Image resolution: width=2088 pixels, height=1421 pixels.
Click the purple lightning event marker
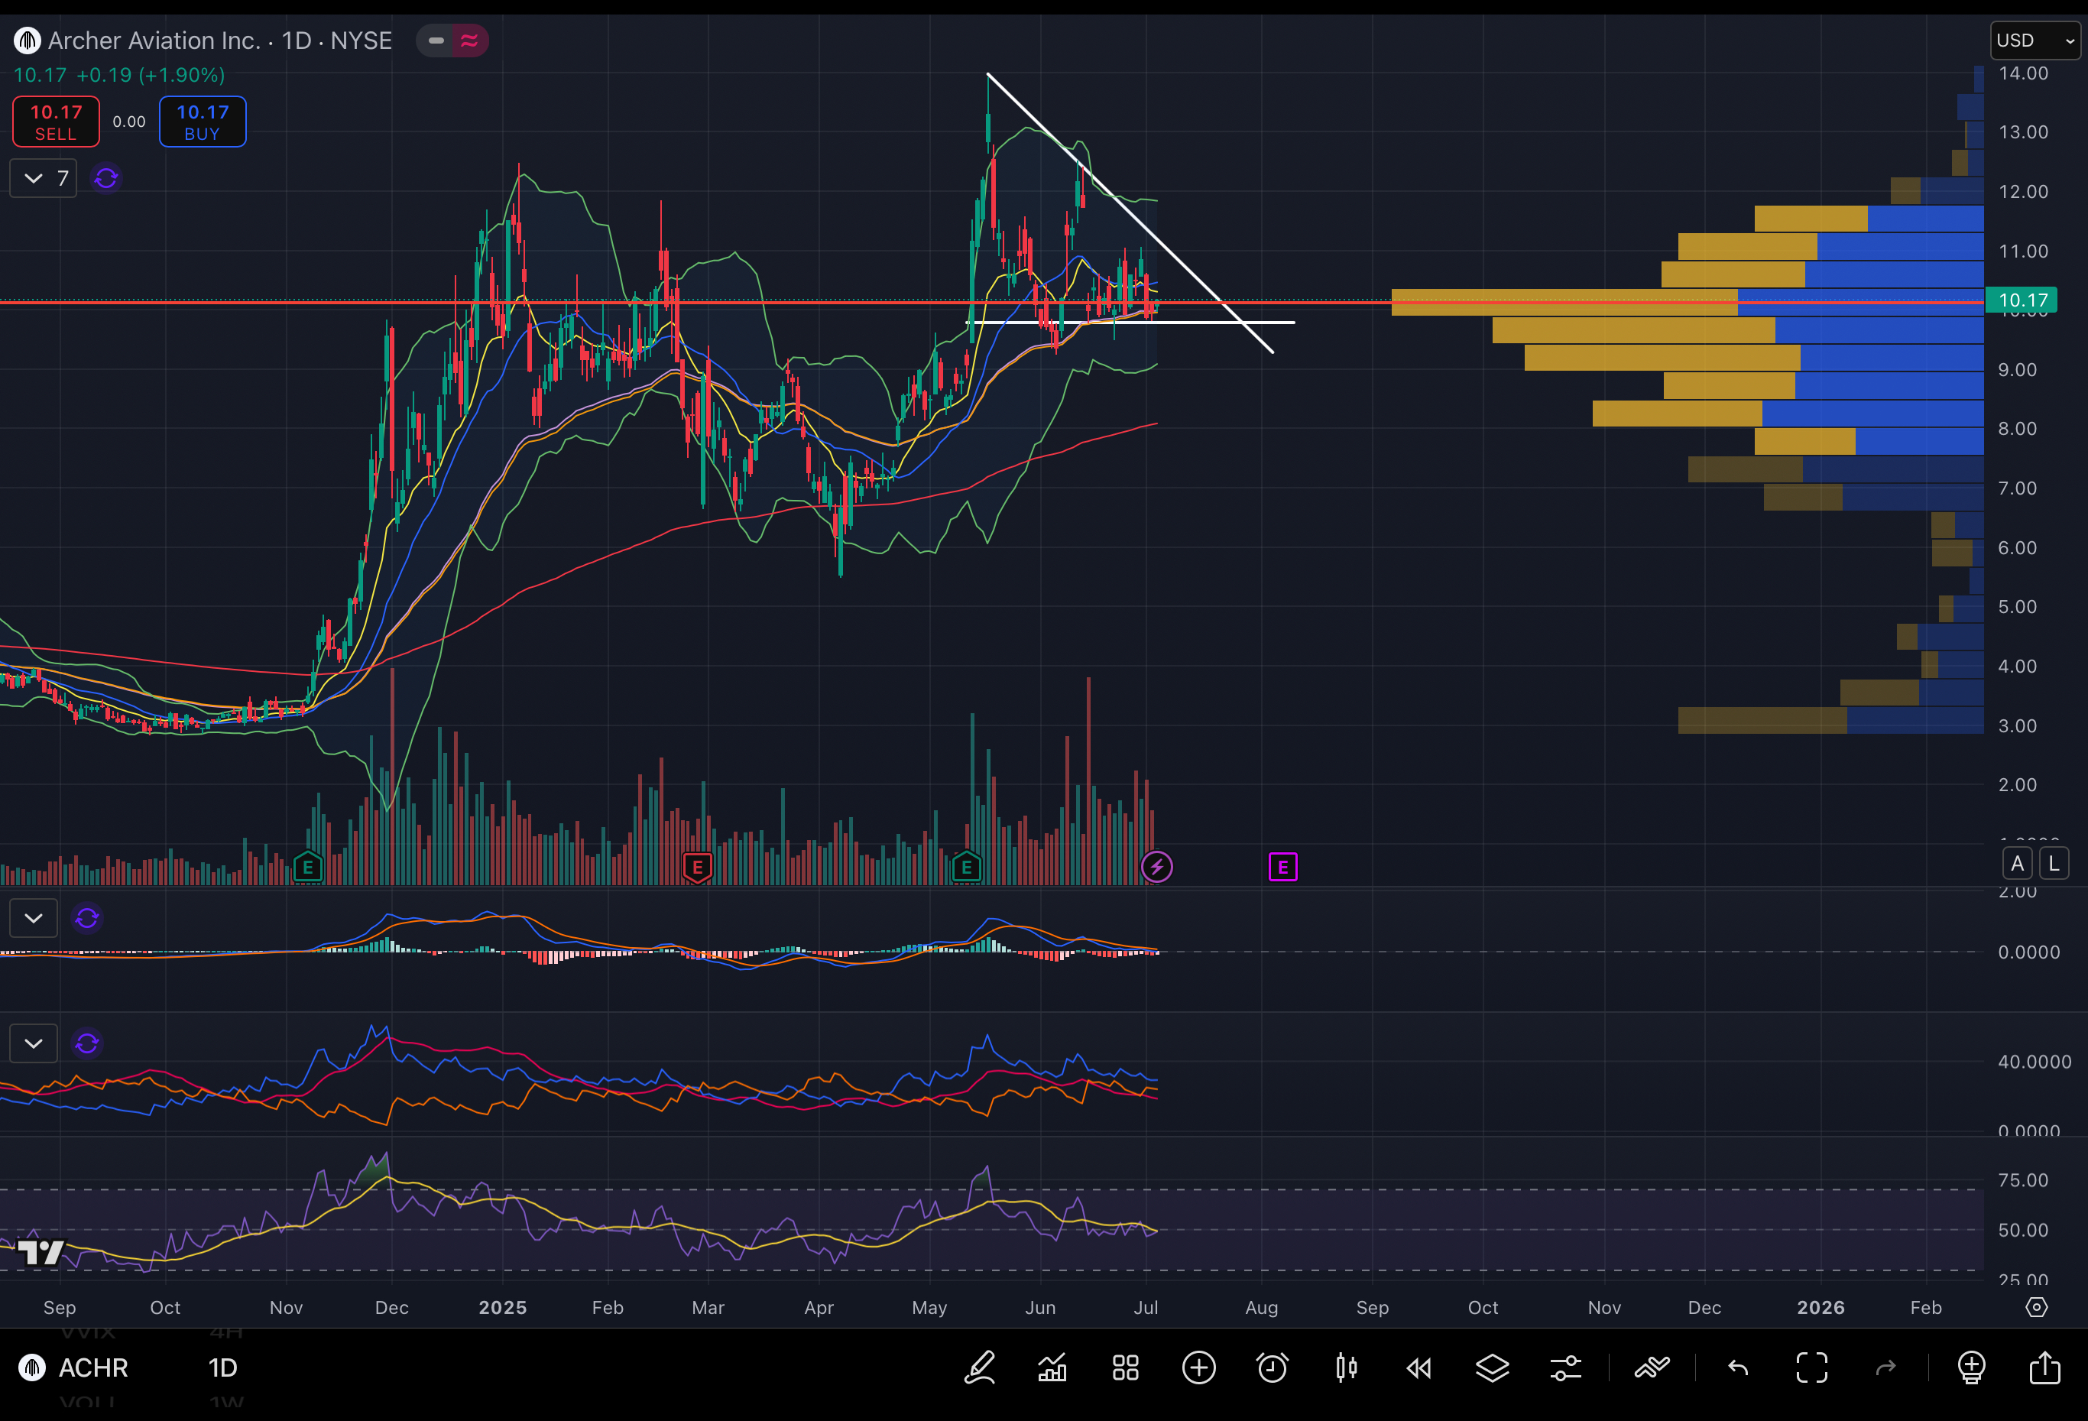pyautogui.click(x=1156, y=868)
